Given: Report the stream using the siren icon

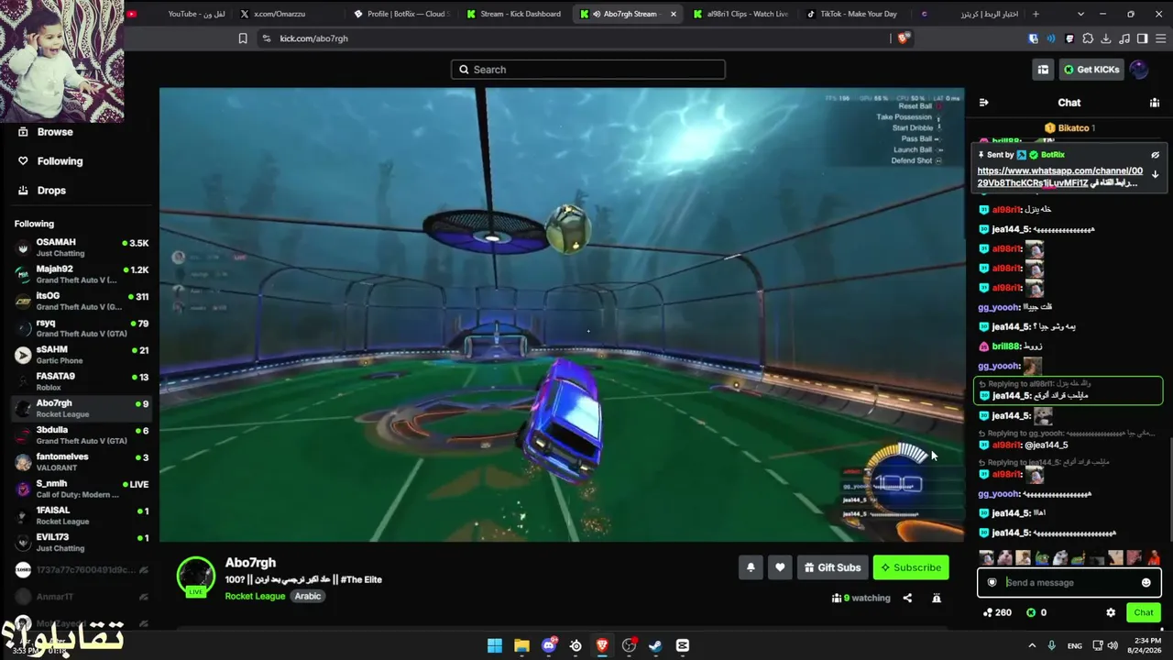Looking at the screenshot, I should [x=937, y=598].
